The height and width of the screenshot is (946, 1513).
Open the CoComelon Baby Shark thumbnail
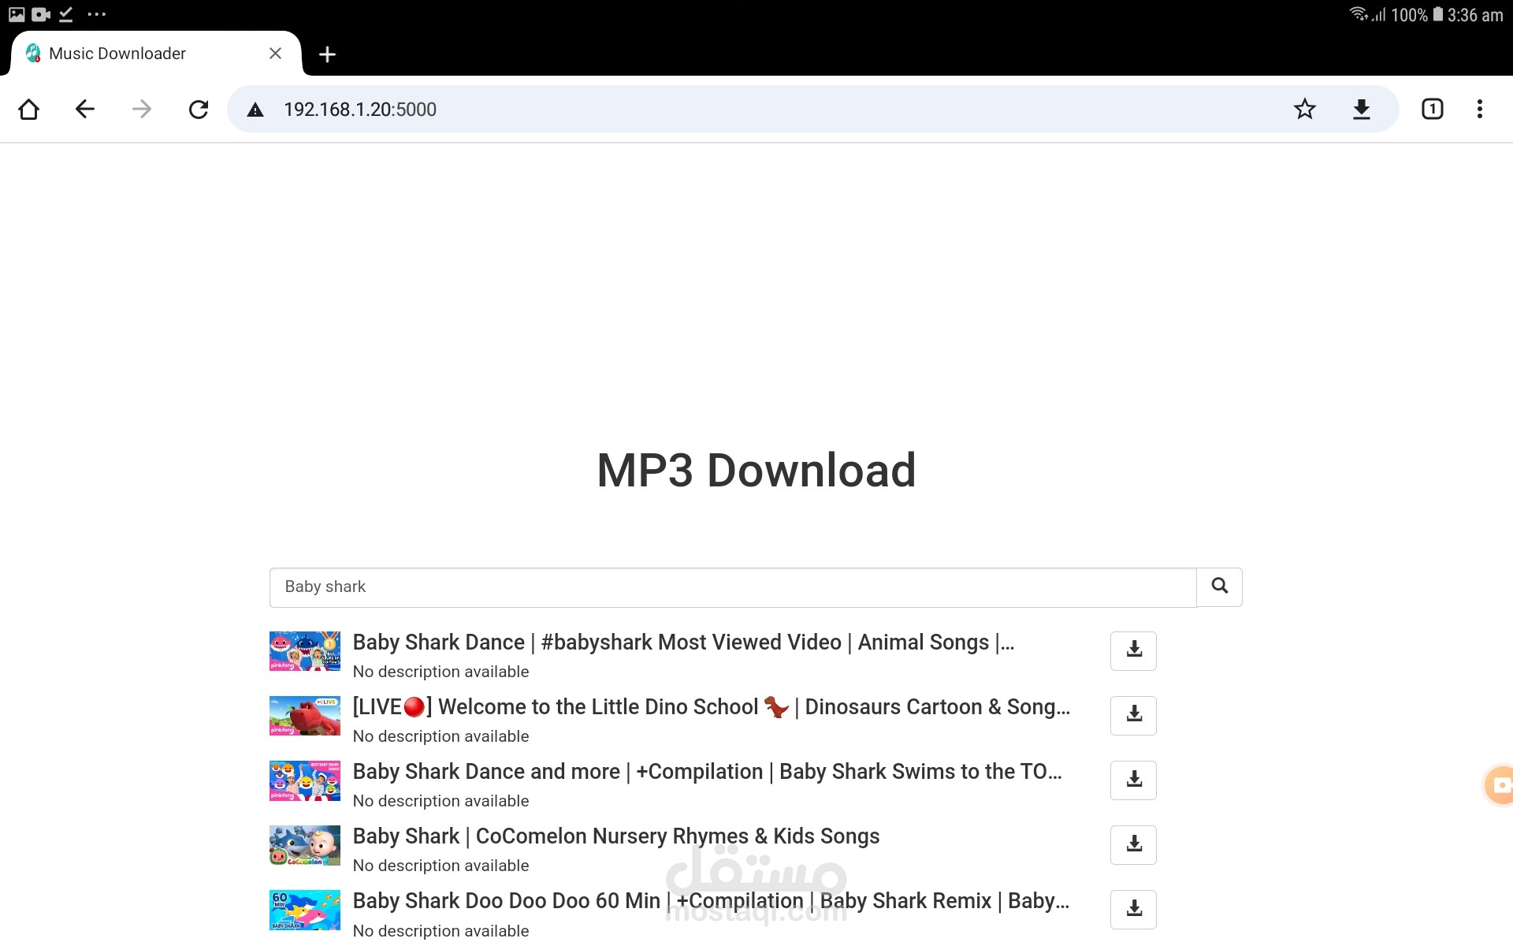click(305, 845)
